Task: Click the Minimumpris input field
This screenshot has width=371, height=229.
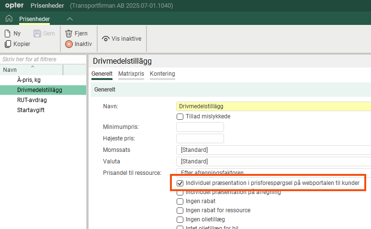Action: coord(200,127)
